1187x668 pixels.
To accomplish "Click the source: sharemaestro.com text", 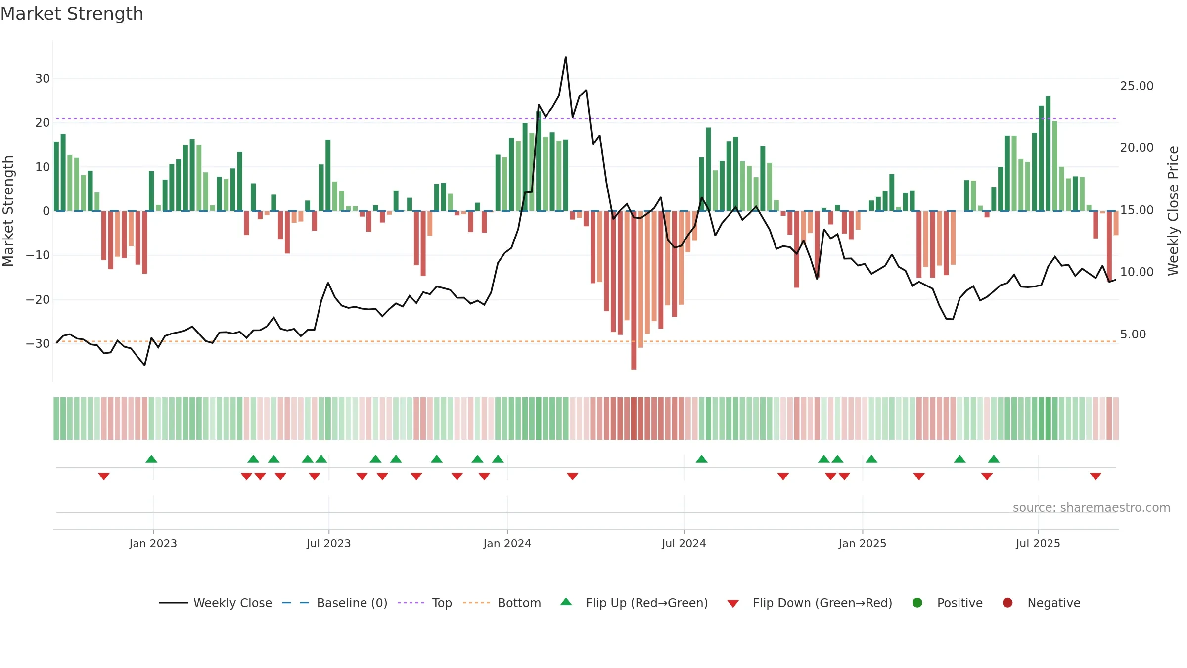I will pyautogui.click(x=1091, y=507).
